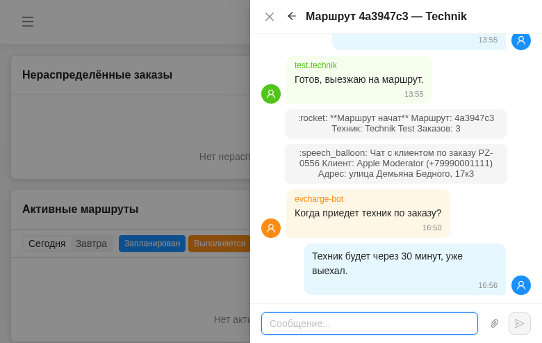Open the hamburger menu

(x=28, y=22)
